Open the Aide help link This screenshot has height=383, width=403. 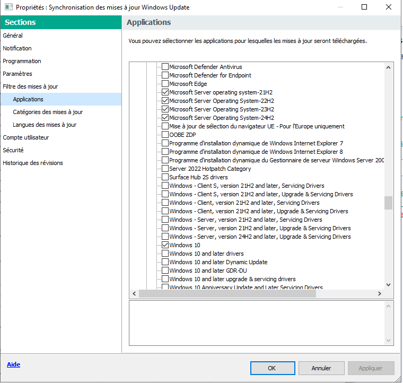click(x=13, y=365)
